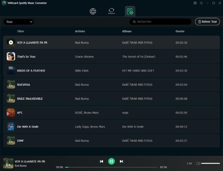223x171 pixels.
Task: Focus the Rechercher search field
Action: click(160, 22)
